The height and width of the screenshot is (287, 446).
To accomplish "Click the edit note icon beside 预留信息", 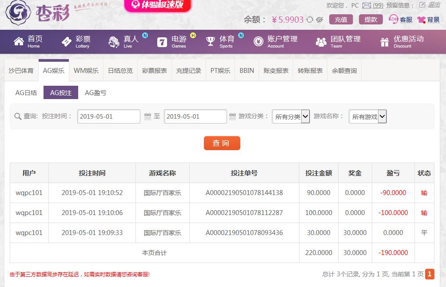I will point(422,4).
